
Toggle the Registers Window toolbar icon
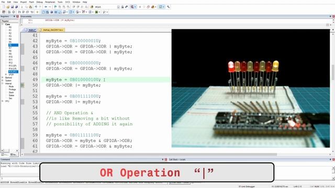pos(56,12)
